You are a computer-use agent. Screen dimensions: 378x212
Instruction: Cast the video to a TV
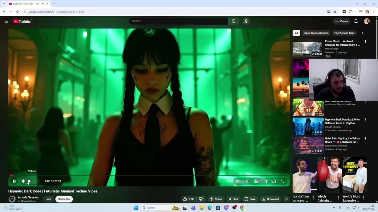point(273,181)
